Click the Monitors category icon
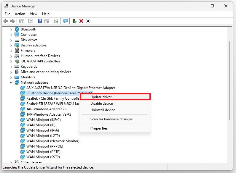The image size is (236, 173). [17, 77]
